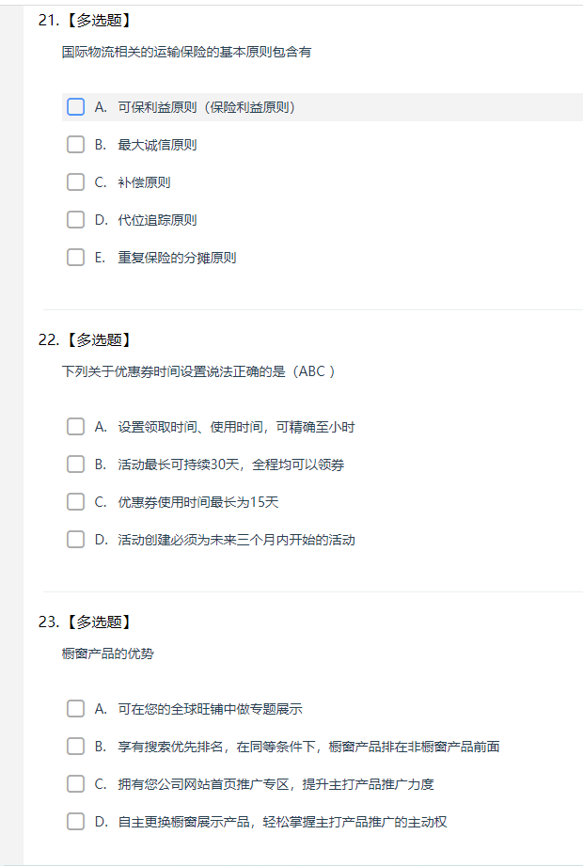This screenshot has height=866, width=583.
Task: Click the option text 最大诚信原则
Action: point(157,145)
